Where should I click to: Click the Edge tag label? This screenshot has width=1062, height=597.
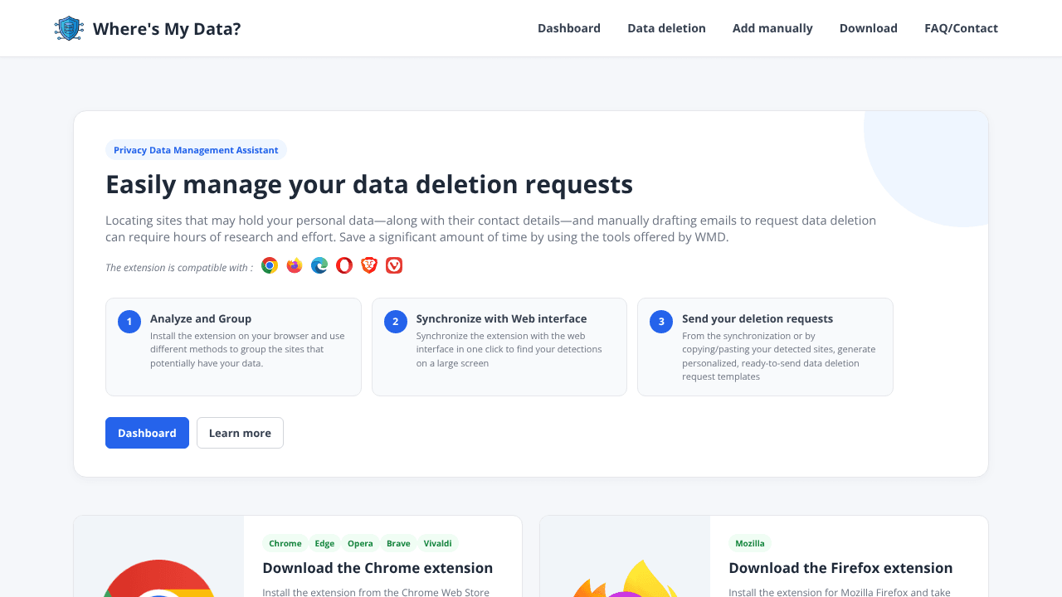click(x=324, y=543)
